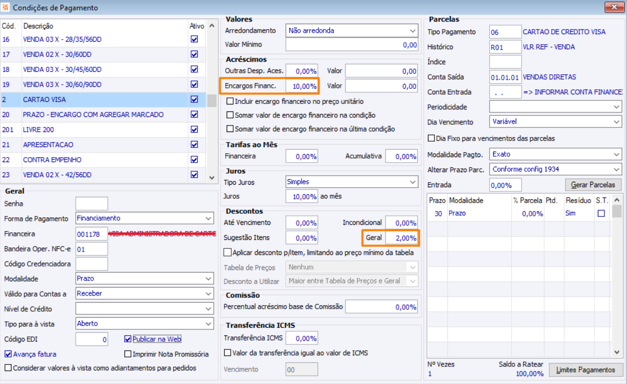The image size is (627, 384).
Task: Toggle S.T. checkbox in the Prazo 30 row
Action: pos(601,213)
